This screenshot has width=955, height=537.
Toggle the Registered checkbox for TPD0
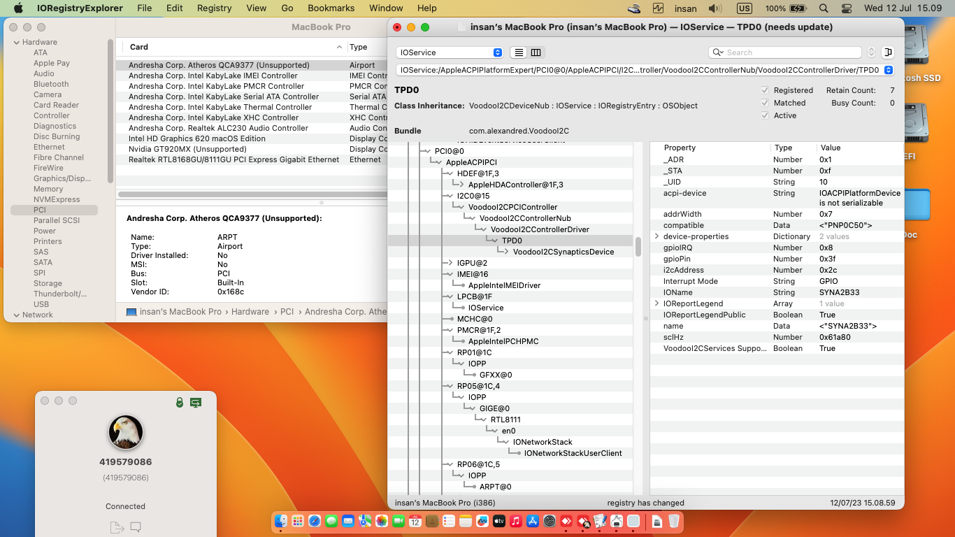(x=764, y=90)
